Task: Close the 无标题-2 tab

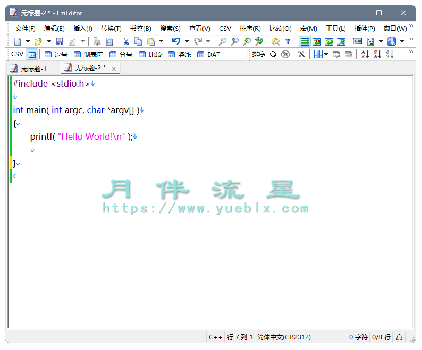Action: point(114,69)
